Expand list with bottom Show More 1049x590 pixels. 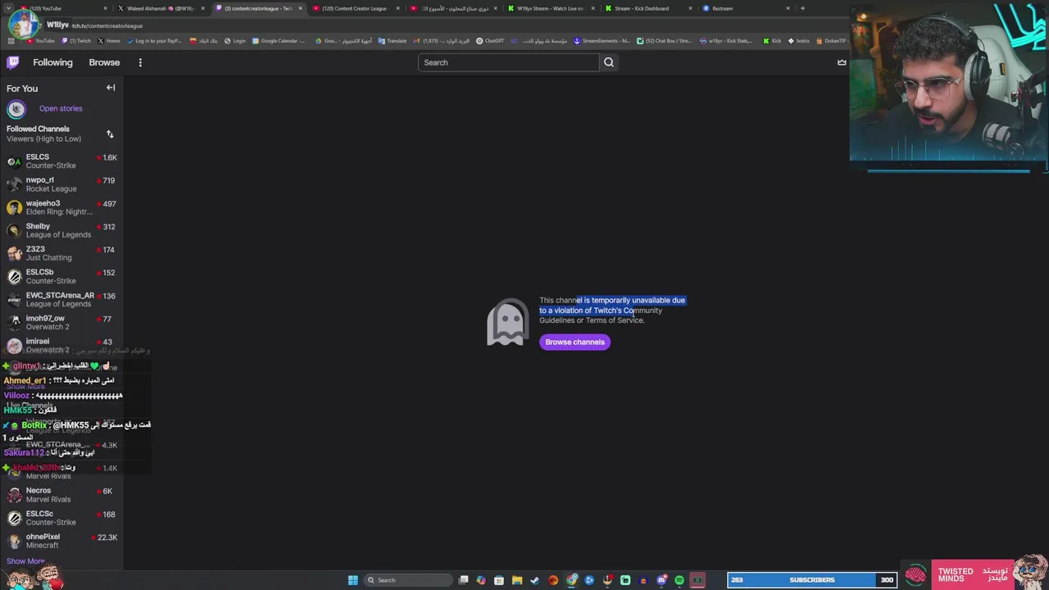[25, 561]
